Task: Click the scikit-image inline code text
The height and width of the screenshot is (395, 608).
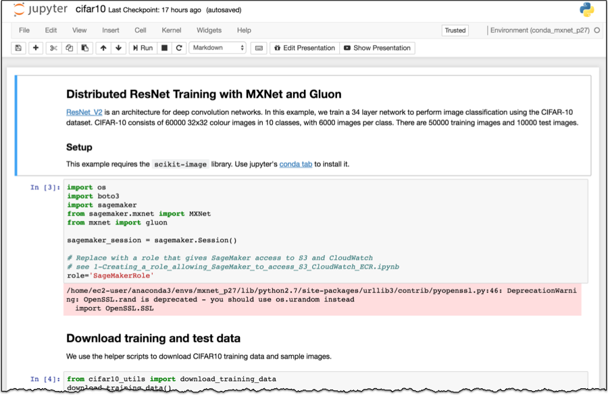Action: [x=180, y=164]
